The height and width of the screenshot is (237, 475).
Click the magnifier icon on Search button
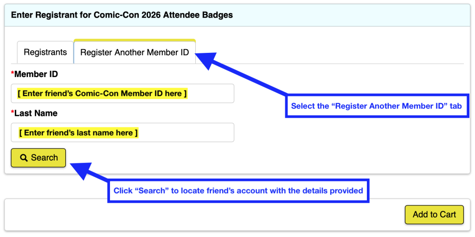(x=24, y=158)
